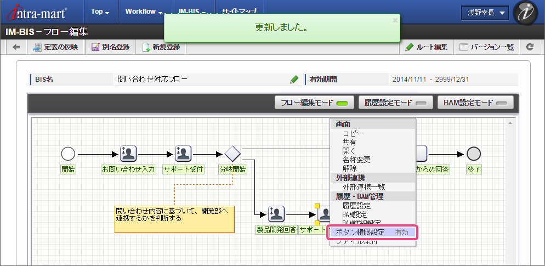
Task: Click the 製品開発回答 node label
Action: [276, 230]
